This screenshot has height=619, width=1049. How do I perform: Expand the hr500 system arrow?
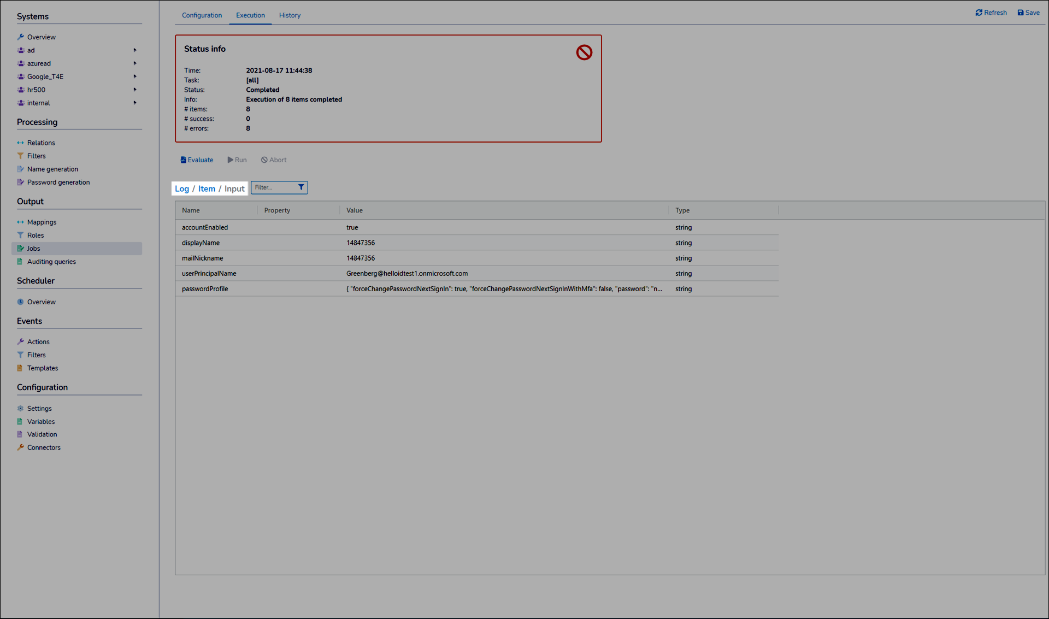tap(135, 90)
